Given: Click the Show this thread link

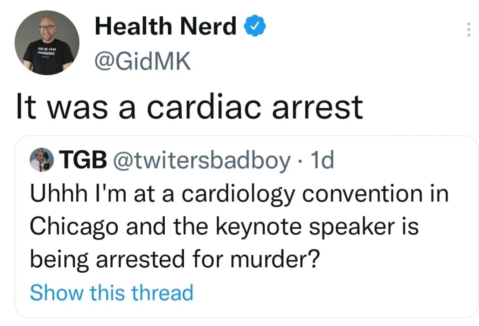Looking at the screenshot, I should pyautogui.click(x=111, y=292).
